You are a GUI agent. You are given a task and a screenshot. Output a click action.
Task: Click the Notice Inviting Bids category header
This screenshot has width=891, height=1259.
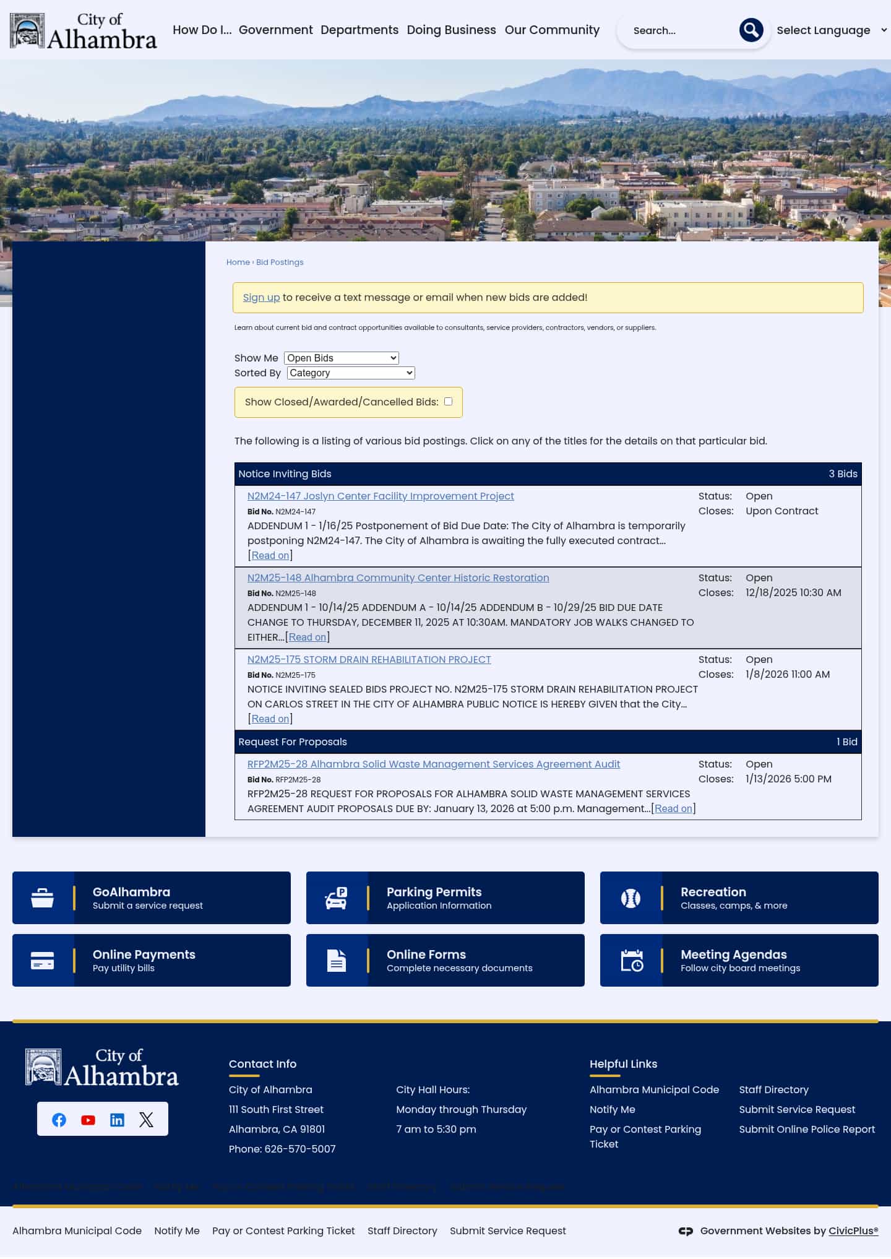(548, 474)
